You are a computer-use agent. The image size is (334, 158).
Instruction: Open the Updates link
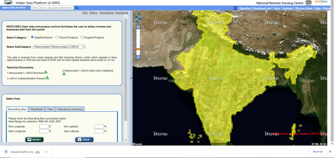coord(288,8)
